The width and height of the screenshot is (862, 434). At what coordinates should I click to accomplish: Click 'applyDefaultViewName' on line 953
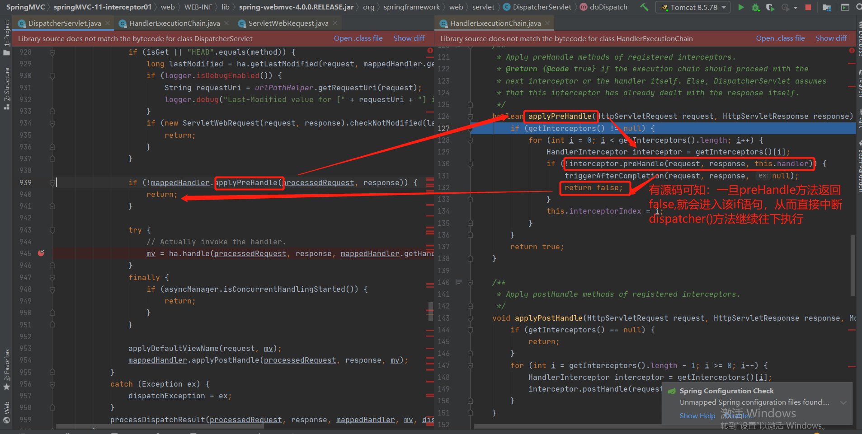tap(174, 348)
